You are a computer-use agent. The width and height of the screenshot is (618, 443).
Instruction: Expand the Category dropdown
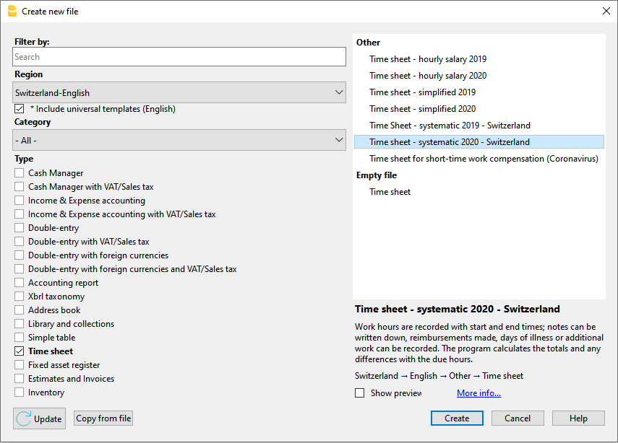click(x=179, y=140)
